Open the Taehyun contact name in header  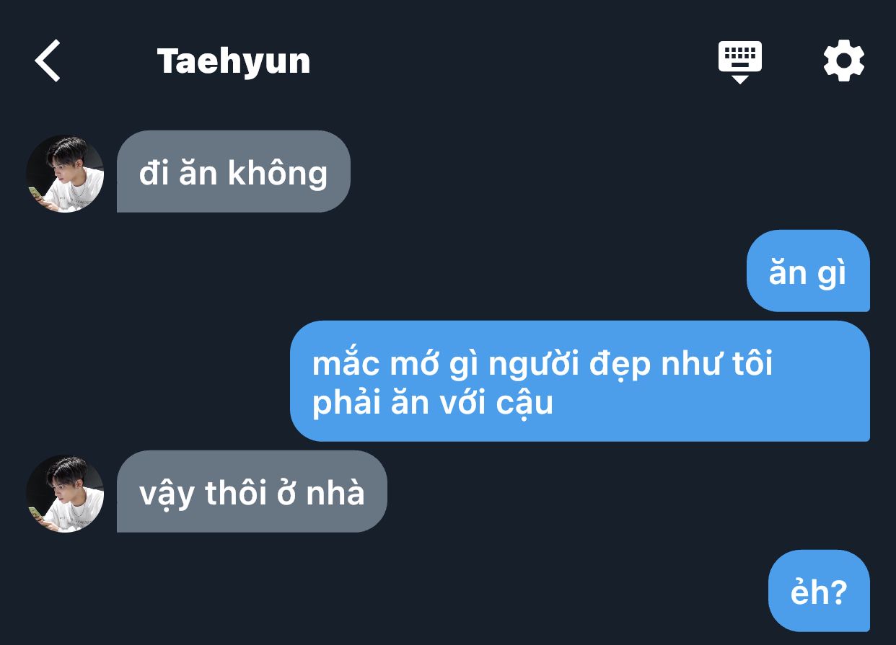tap(234, 61)
